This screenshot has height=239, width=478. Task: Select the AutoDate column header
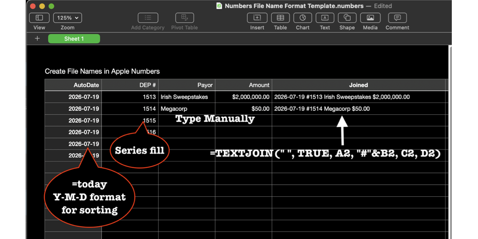73,85
